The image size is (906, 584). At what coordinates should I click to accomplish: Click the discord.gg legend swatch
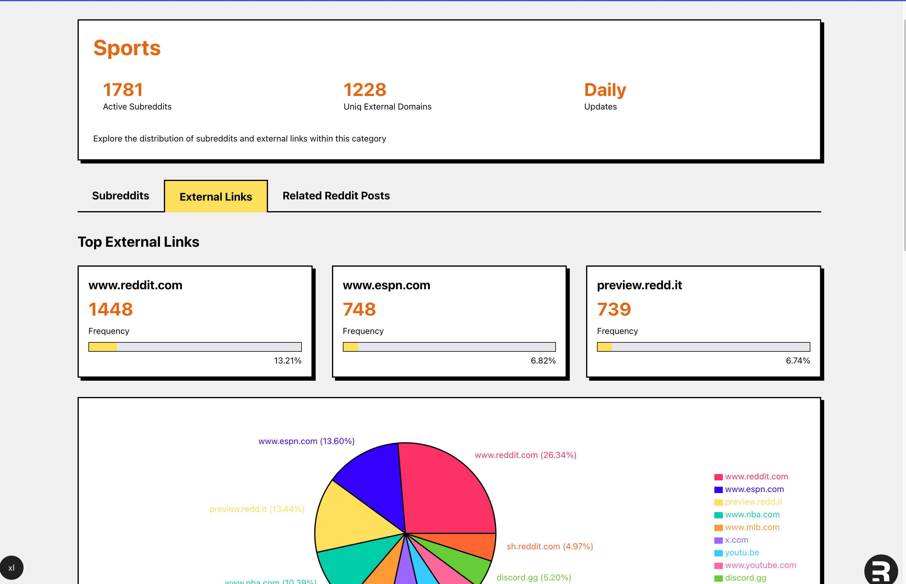click(x=718, y=578)
